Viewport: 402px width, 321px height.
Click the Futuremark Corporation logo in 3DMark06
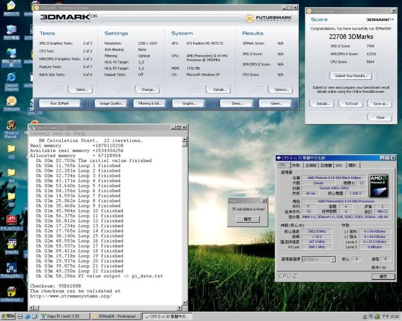pos(268,19)
